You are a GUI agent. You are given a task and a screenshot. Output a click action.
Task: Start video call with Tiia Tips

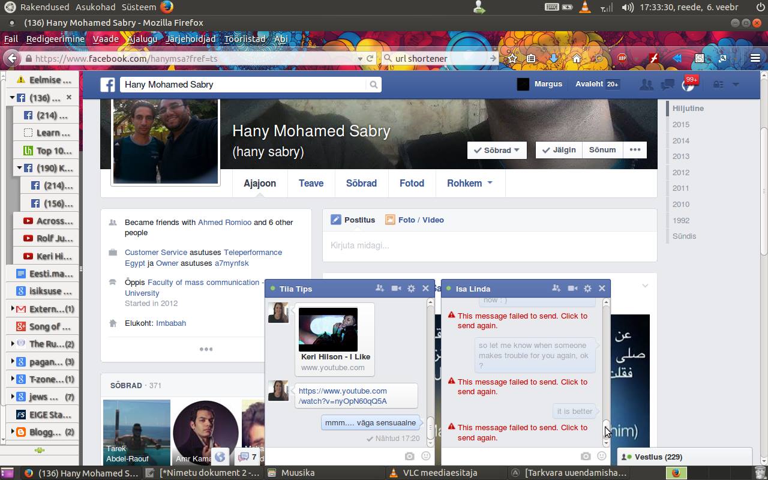[x=396, y=289]
